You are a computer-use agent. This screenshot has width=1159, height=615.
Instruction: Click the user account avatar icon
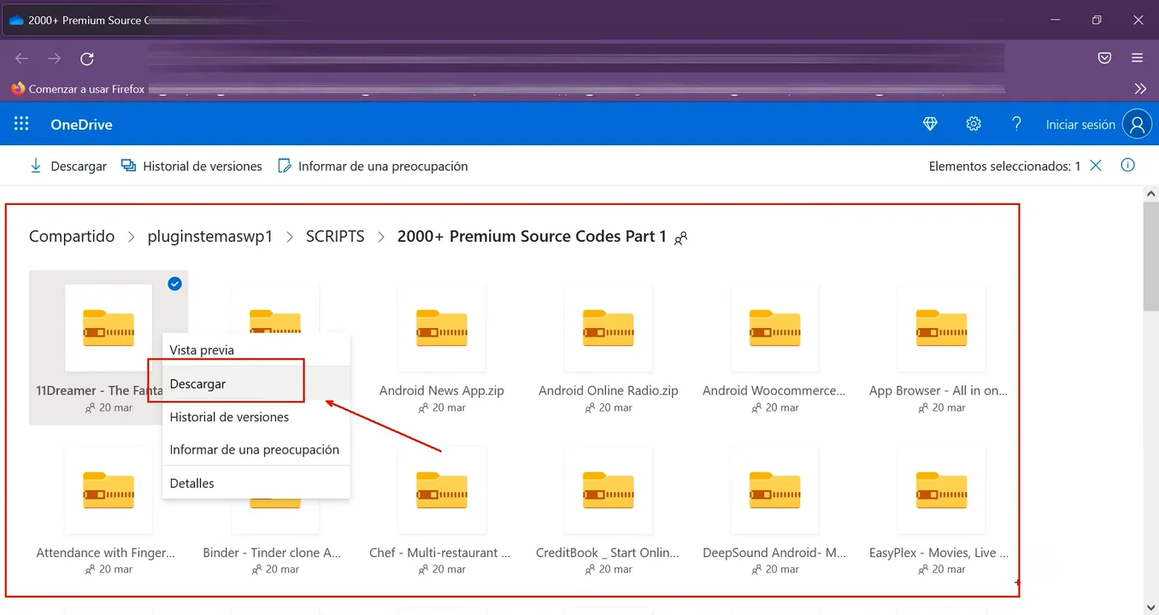pos(1137,124)
